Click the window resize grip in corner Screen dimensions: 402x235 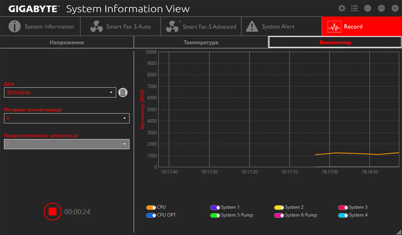point(399,232)
